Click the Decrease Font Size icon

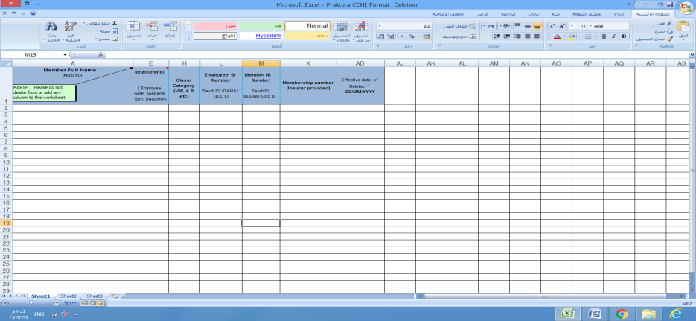(552, 26)
